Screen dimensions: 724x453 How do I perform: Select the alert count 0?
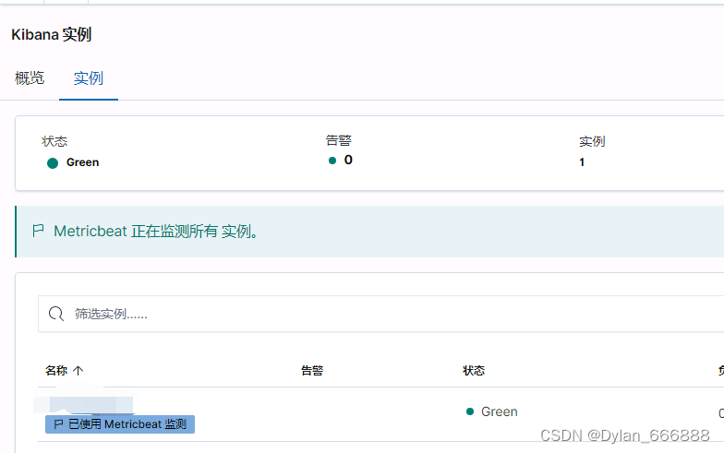348,161
